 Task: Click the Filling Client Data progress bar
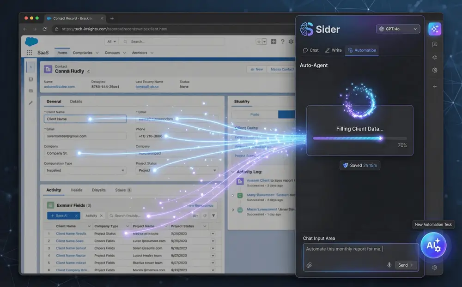click(360, 138)
